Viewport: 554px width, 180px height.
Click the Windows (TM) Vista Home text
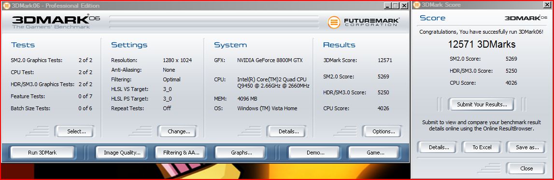click(x=267, y=108)
